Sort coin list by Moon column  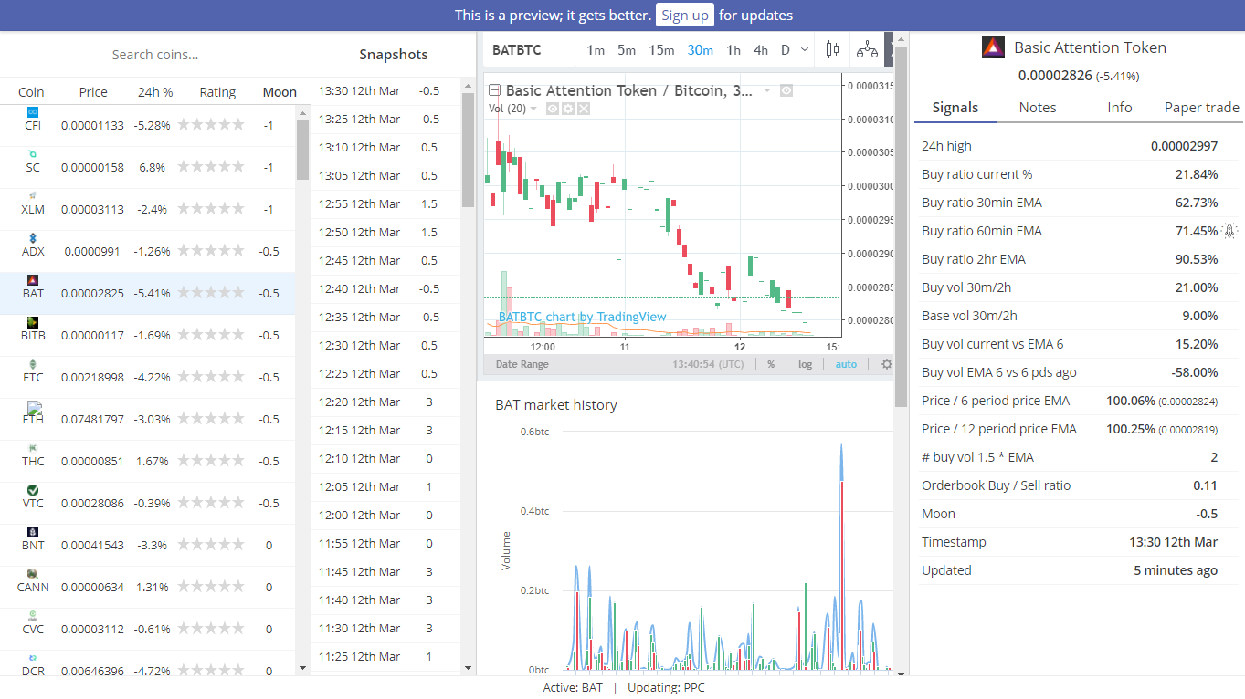point(280,92)
